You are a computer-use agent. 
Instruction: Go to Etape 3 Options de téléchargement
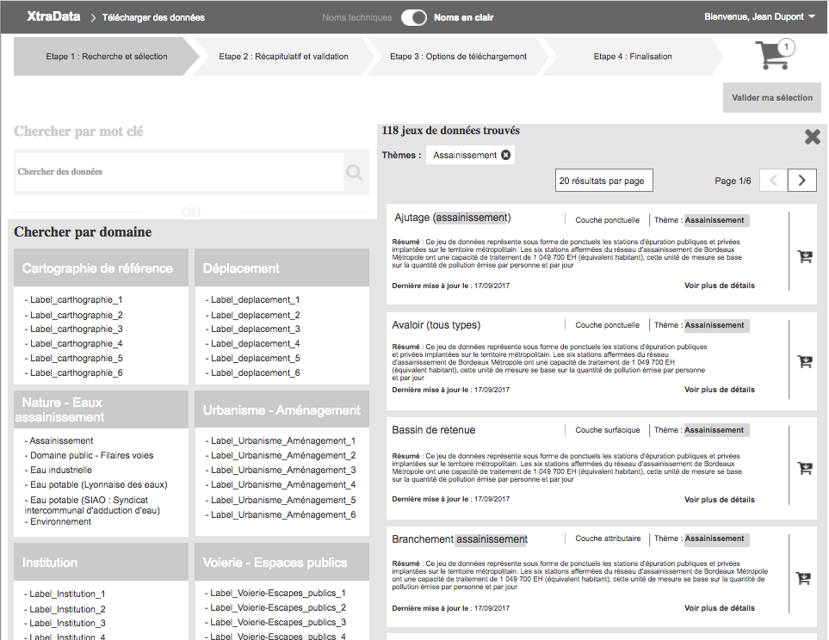pos(458,57)
